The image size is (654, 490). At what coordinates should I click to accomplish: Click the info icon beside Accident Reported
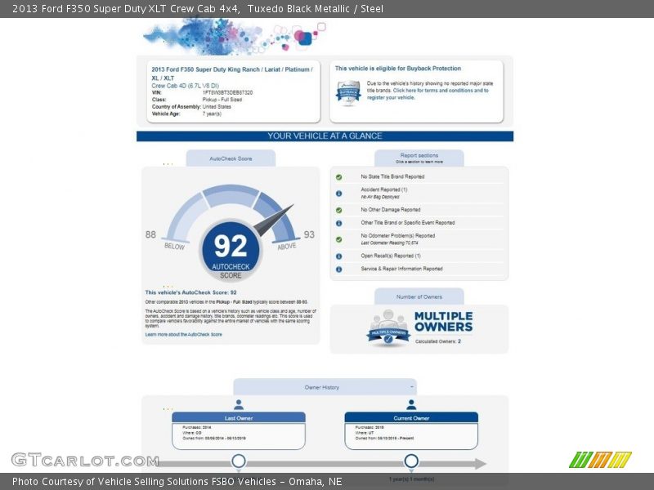coord(338,193)
